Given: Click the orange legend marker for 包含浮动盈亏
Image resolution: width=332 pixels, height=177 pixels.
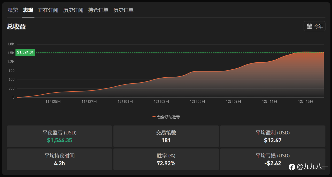Looking at the screenshot, I should [154, 117].
